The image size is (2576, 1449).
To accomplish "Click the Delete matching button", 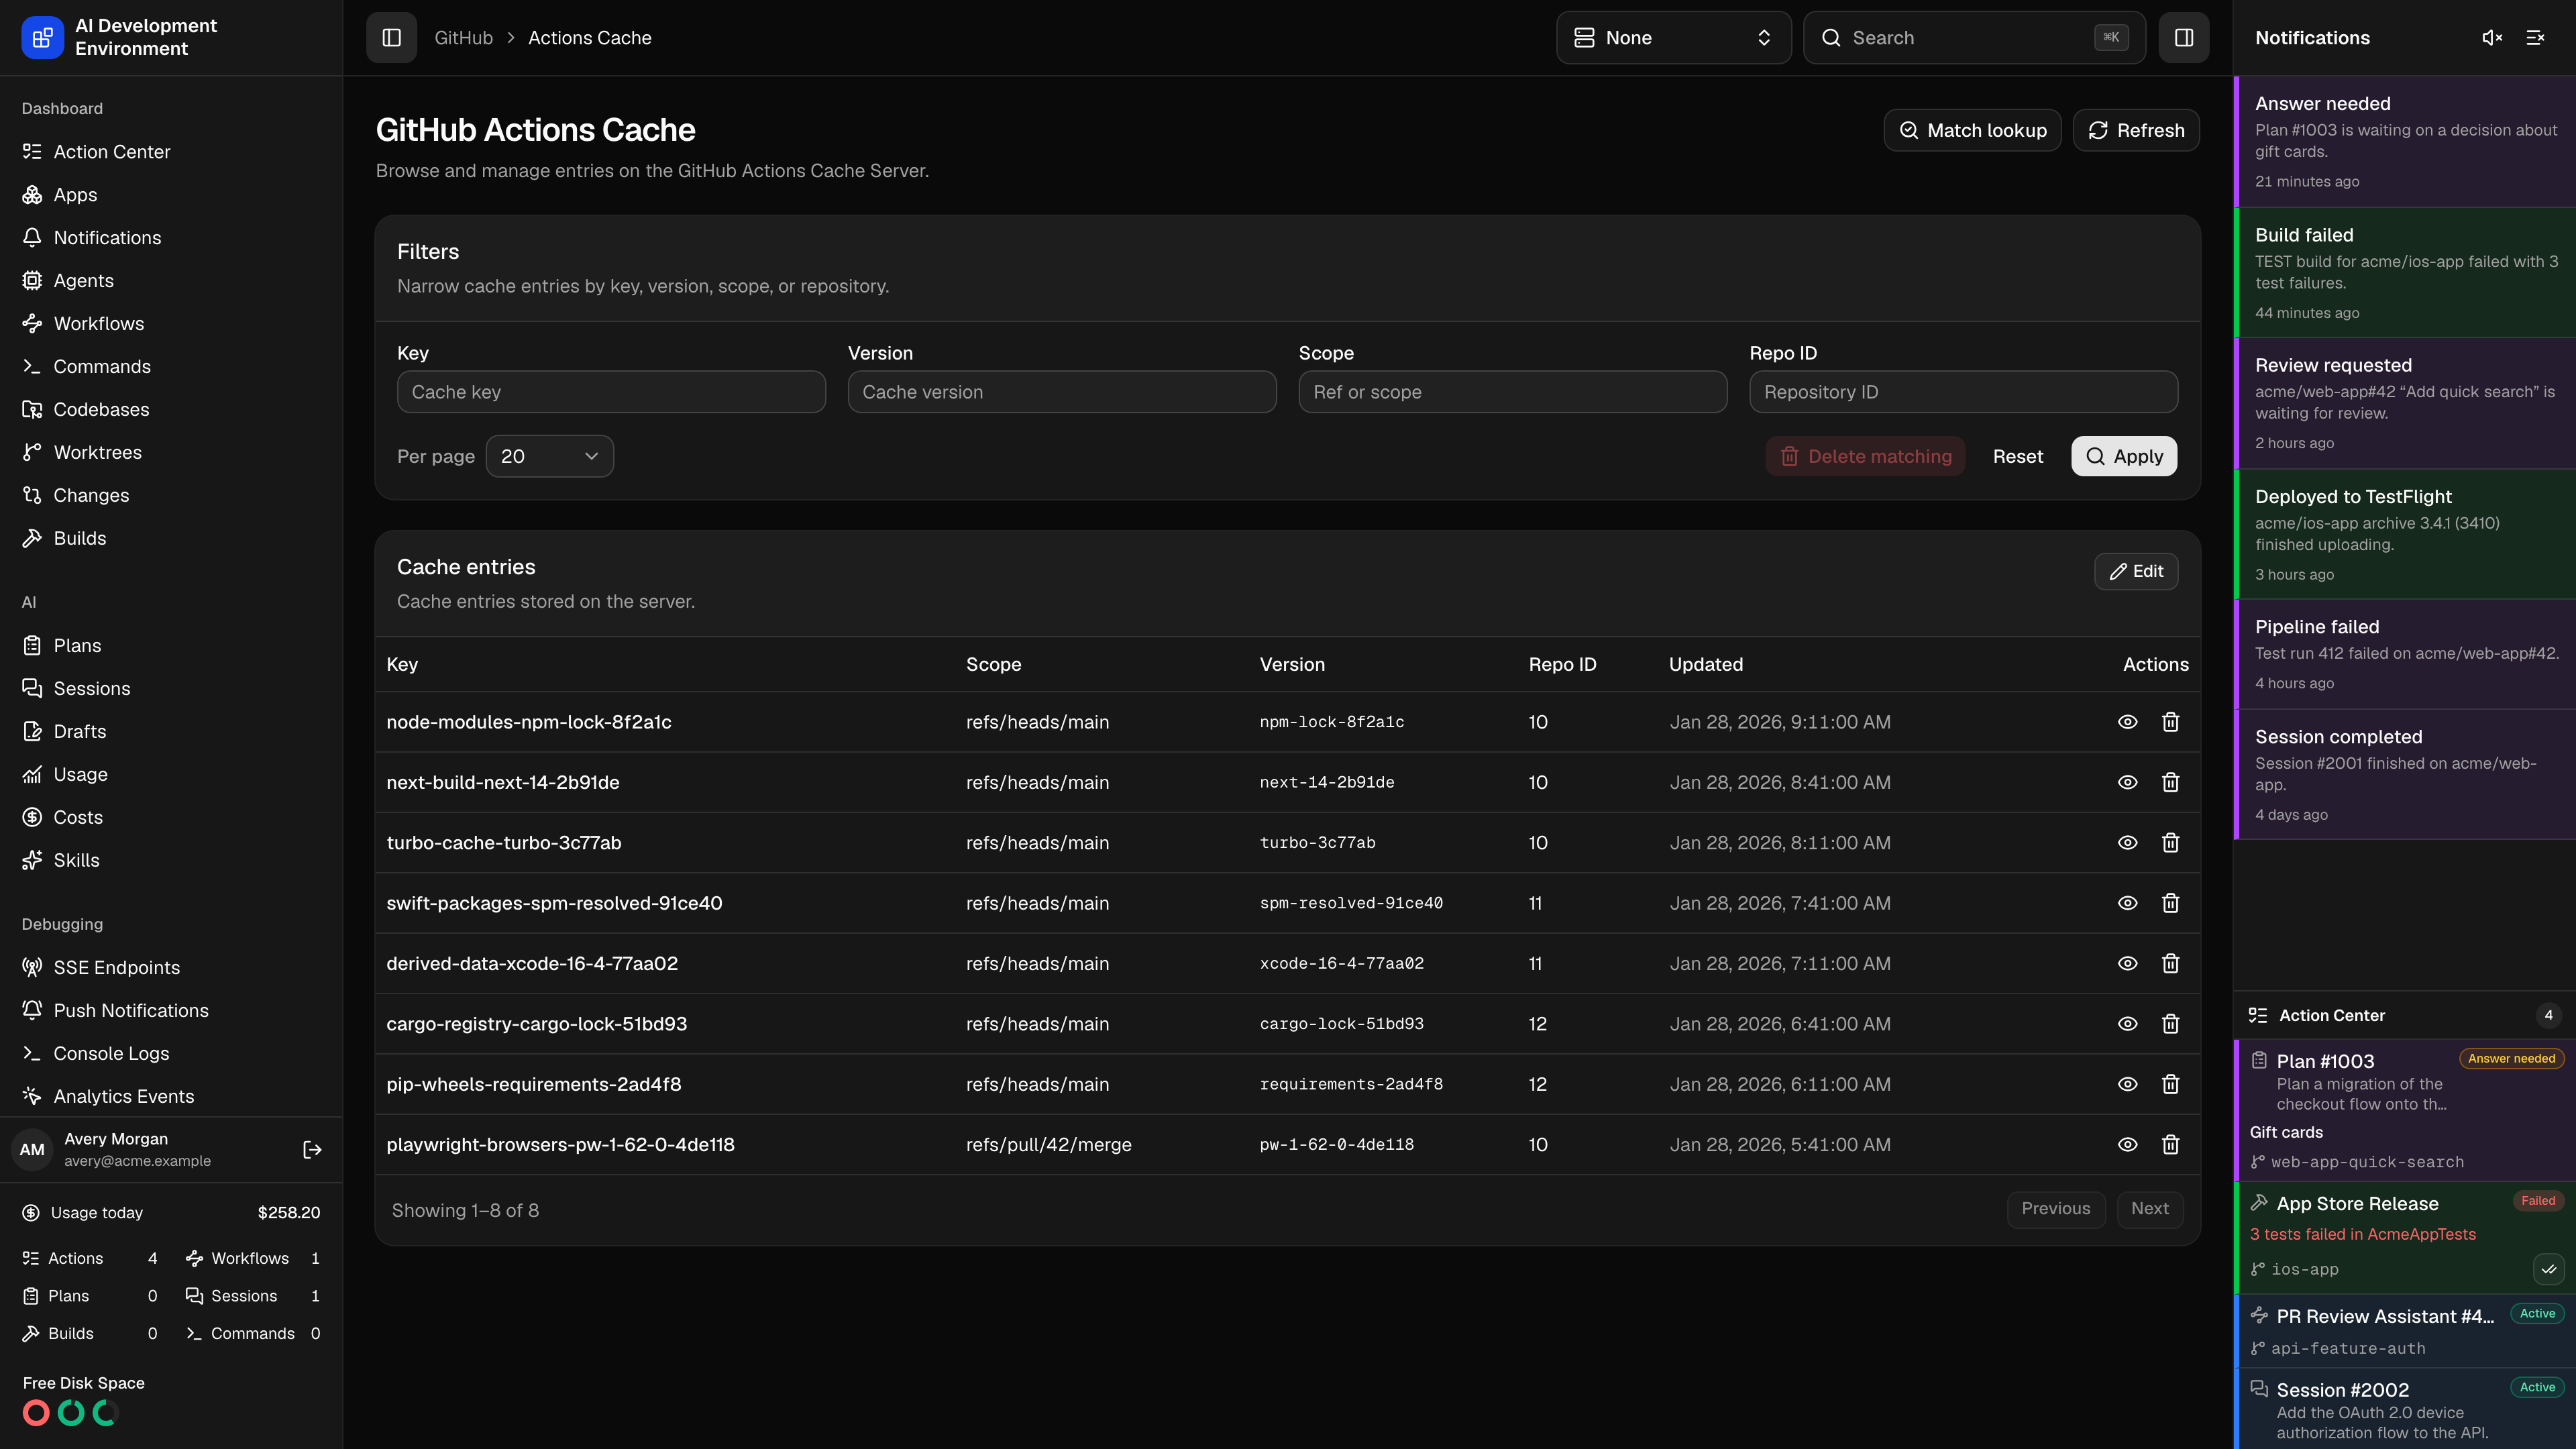I will (1865, 456).
